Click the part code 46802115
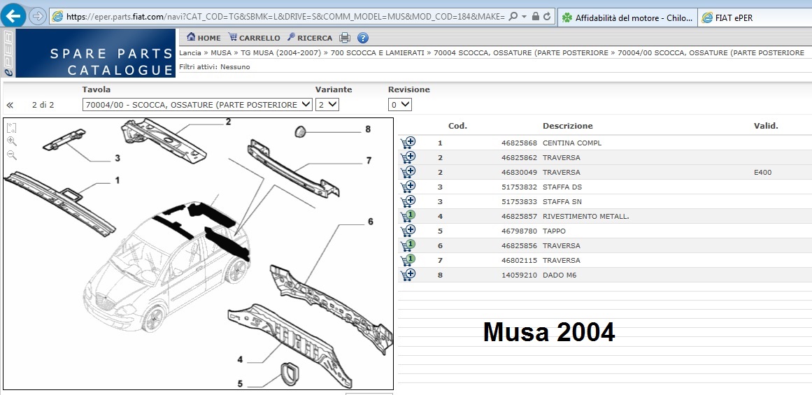 [520, 260]
